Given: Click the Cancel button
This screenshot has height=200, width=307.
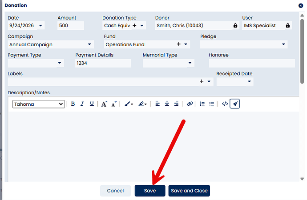Looking at the screenshot, I should click(x=115, y=191).
